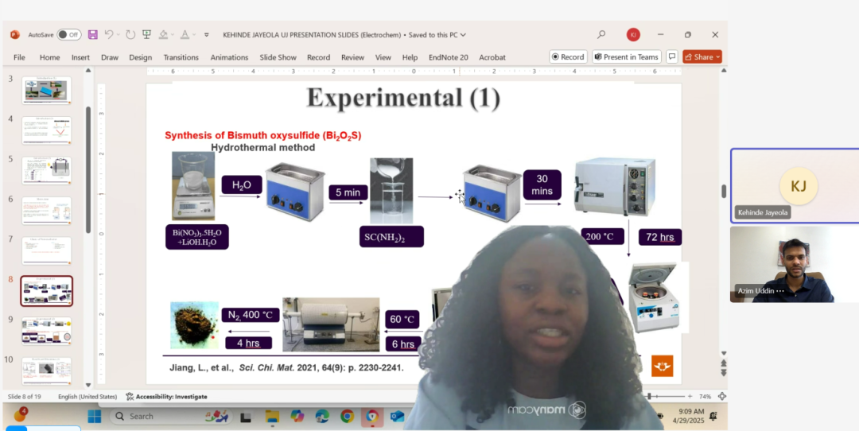Click the Windows Start button
Image resolution: width=859 pixels, height=431 pixels.
pos(94,416)
